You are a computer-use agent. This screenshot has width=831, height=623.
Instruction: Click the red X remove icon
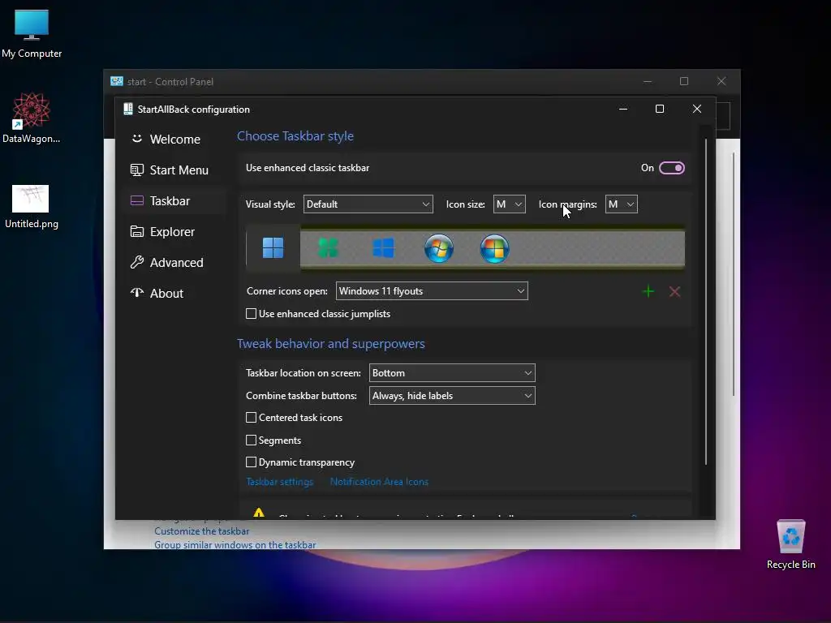click(674, 291)
